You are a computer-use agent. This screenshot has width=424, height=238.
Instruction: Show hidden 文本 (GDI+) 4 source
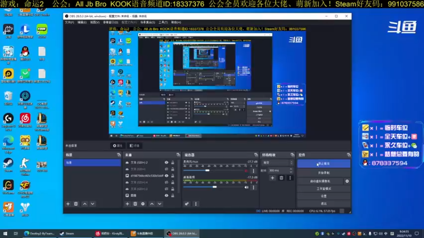click(x=166, y=182)
